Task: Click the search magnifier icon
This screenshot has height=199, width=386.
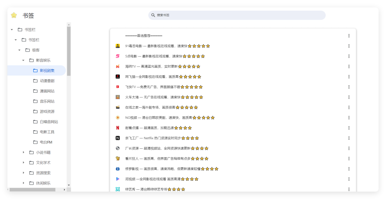Action: pyautogui.click(x=153, y=15)
